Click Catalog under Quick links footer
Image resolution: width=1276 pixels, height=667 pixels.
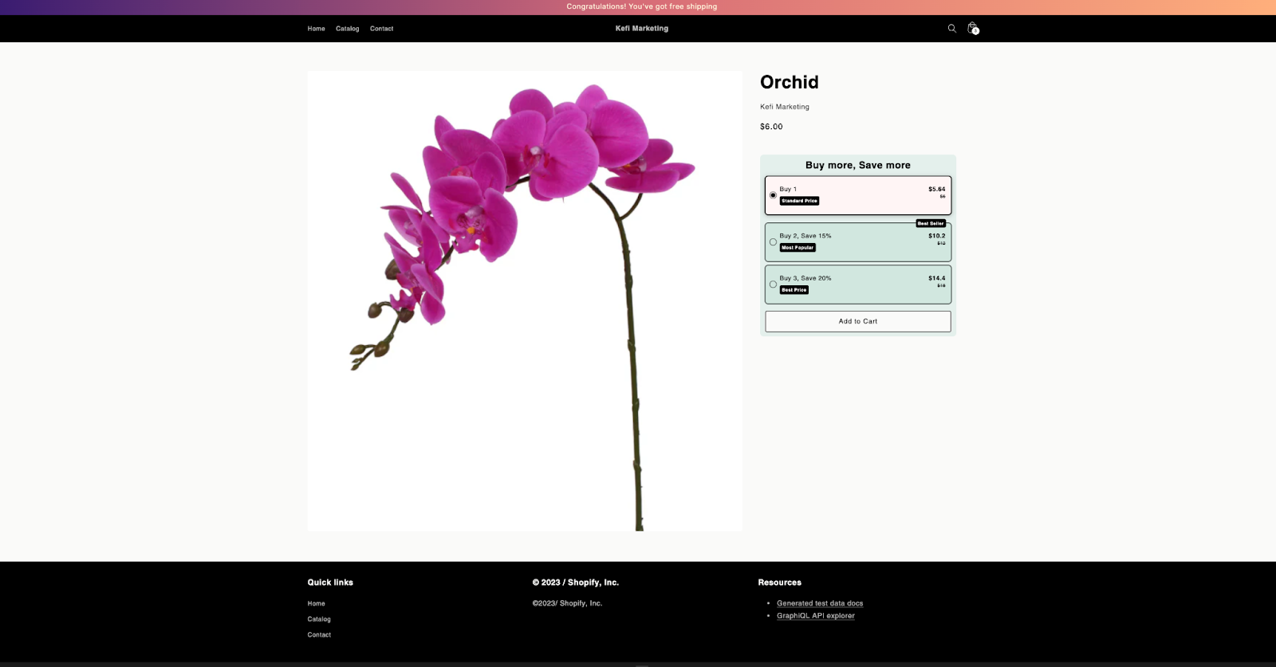coord(319,619)
